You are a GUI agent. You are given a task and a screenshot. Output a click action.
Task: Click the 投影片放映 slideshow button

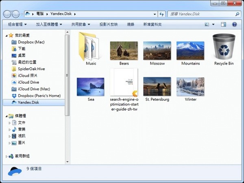click(x=109, y=24)
